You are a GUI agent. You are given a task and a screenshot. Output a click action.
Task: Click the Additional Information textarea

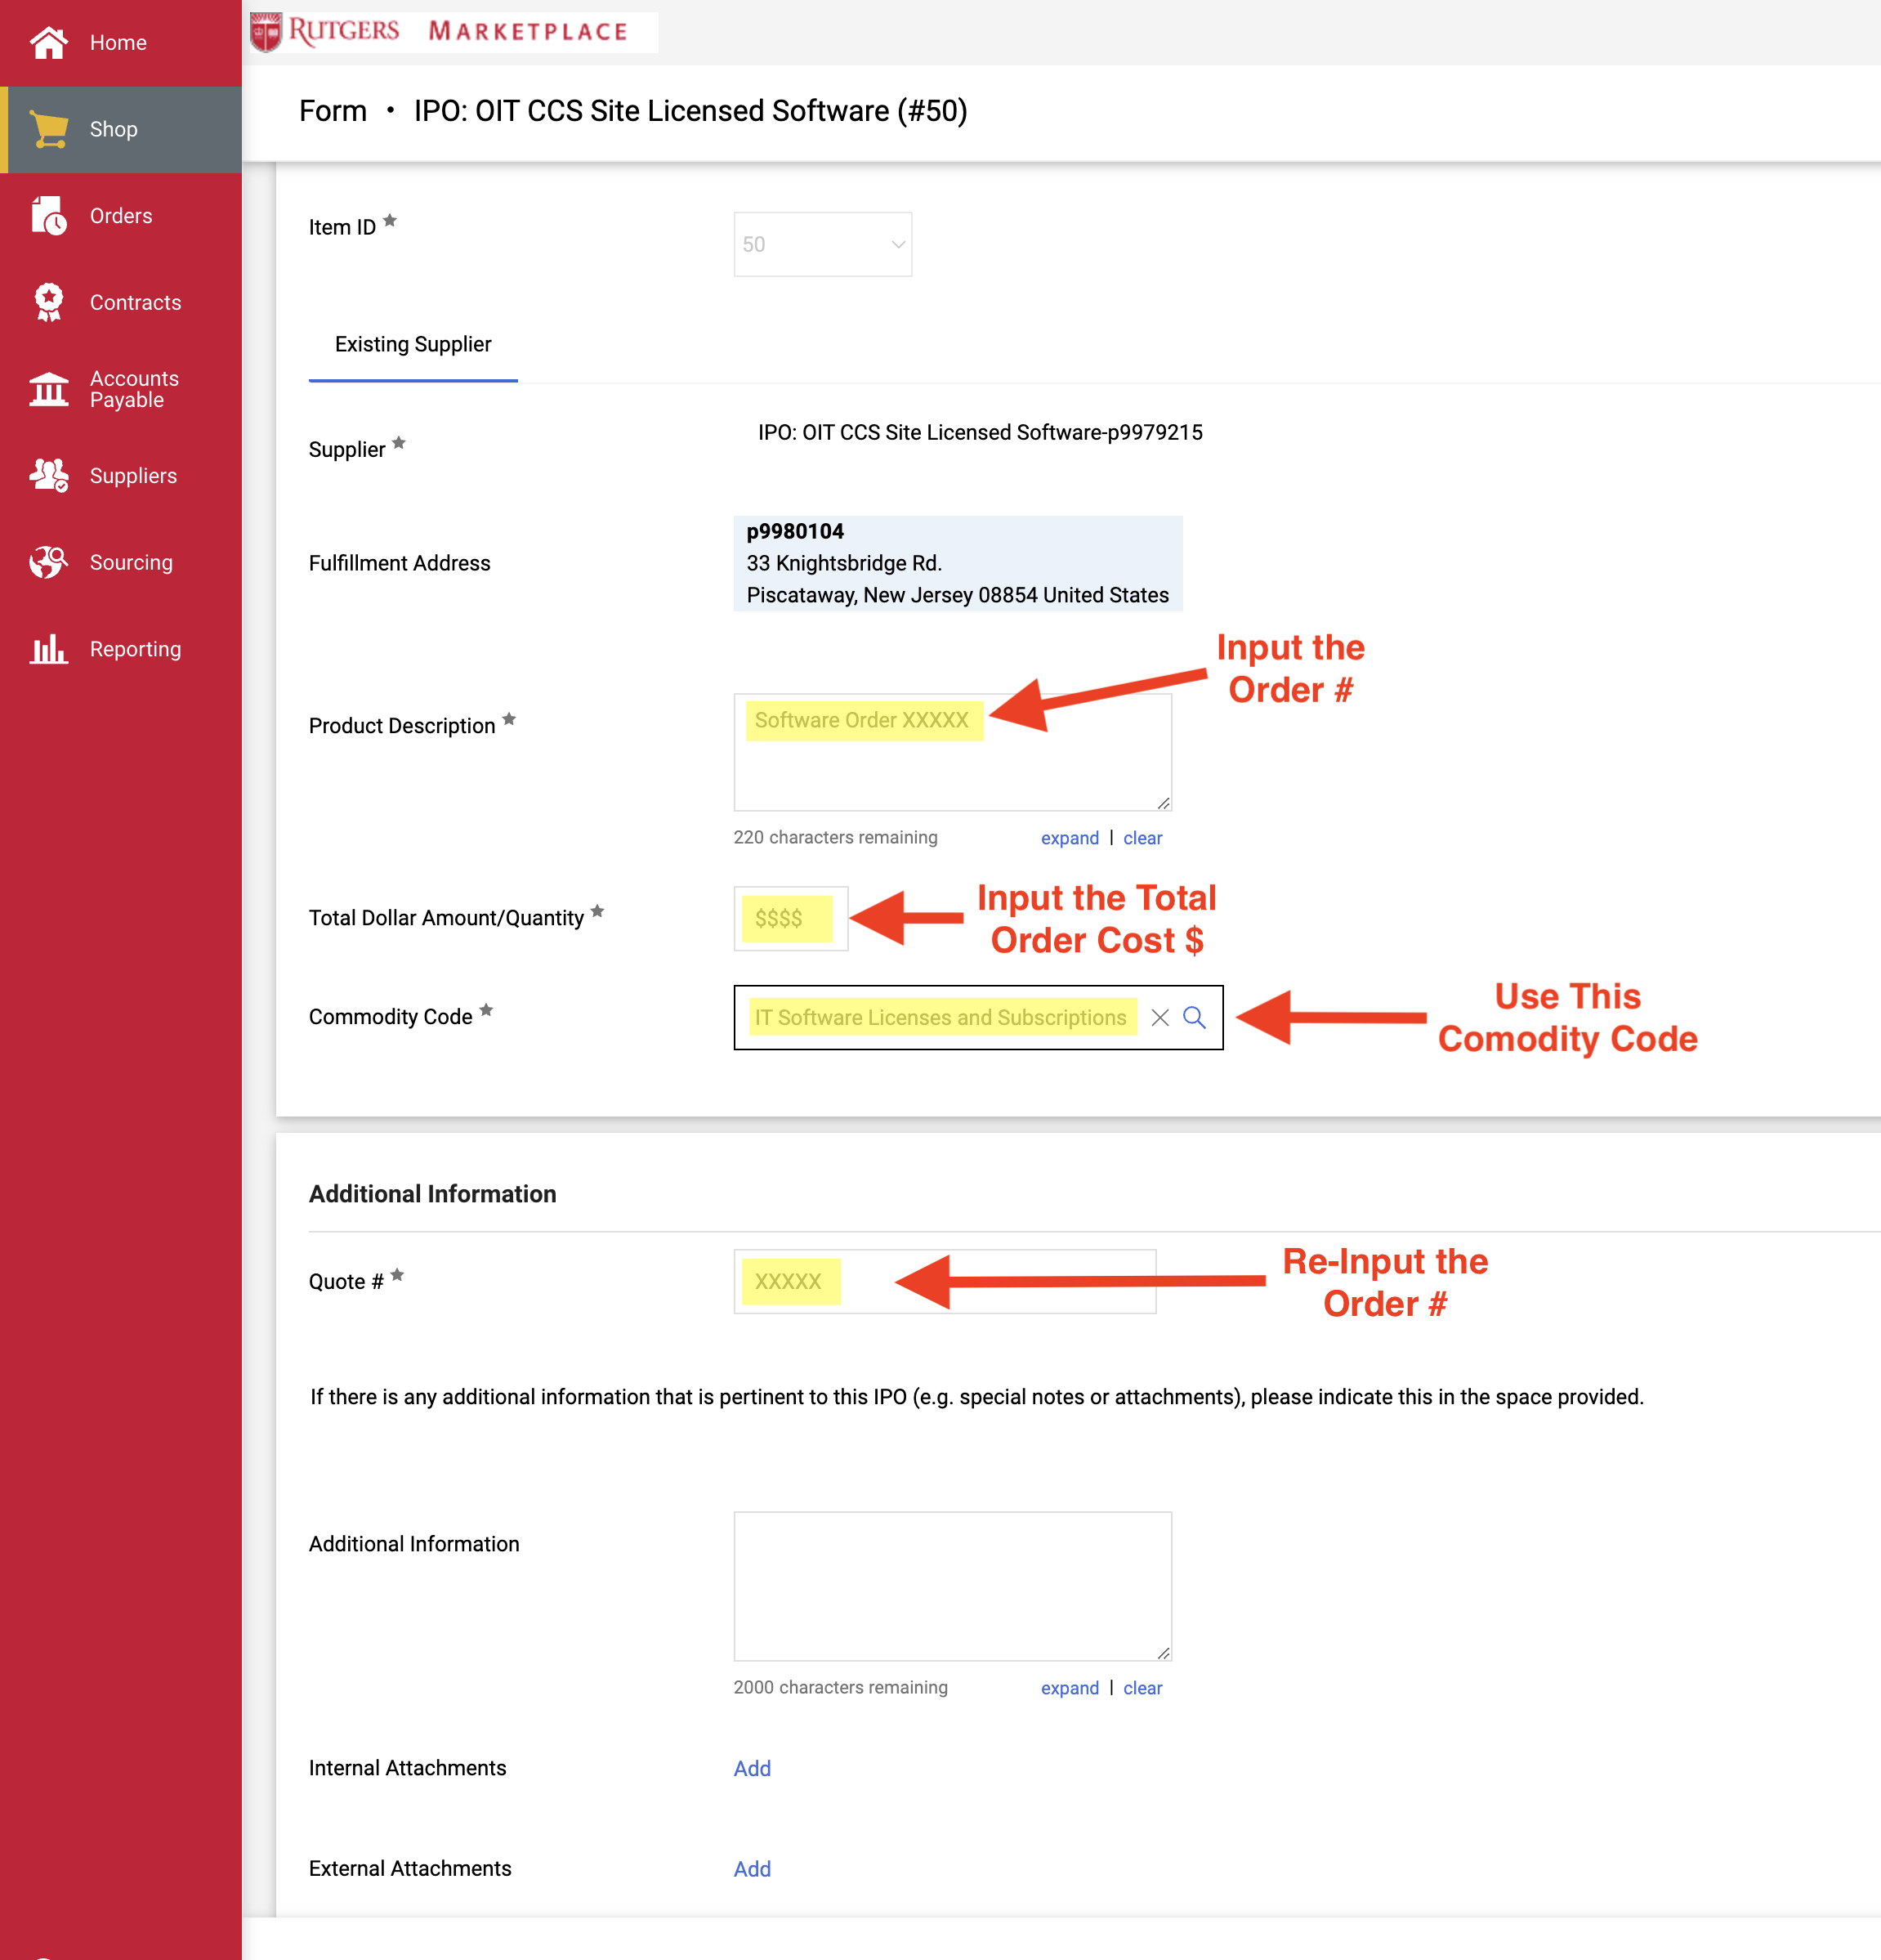tap(953, 1586)
